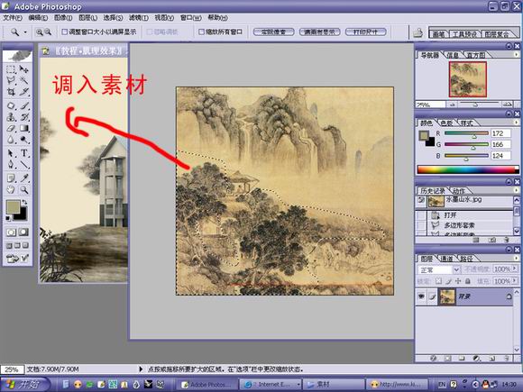Open the file browser icon in options bar
523x392 pixels.
(x=417, y=32)
